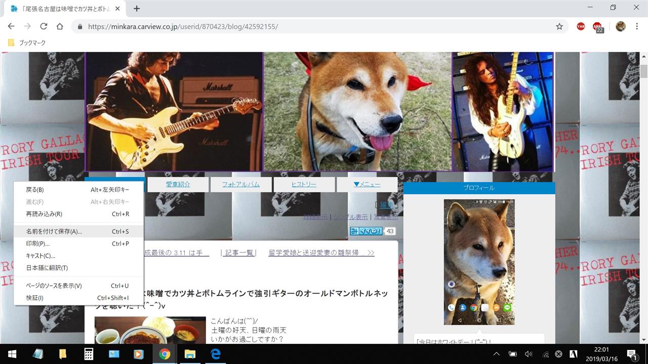Open the katsudon meal photo thumbnail

point(150,330)
